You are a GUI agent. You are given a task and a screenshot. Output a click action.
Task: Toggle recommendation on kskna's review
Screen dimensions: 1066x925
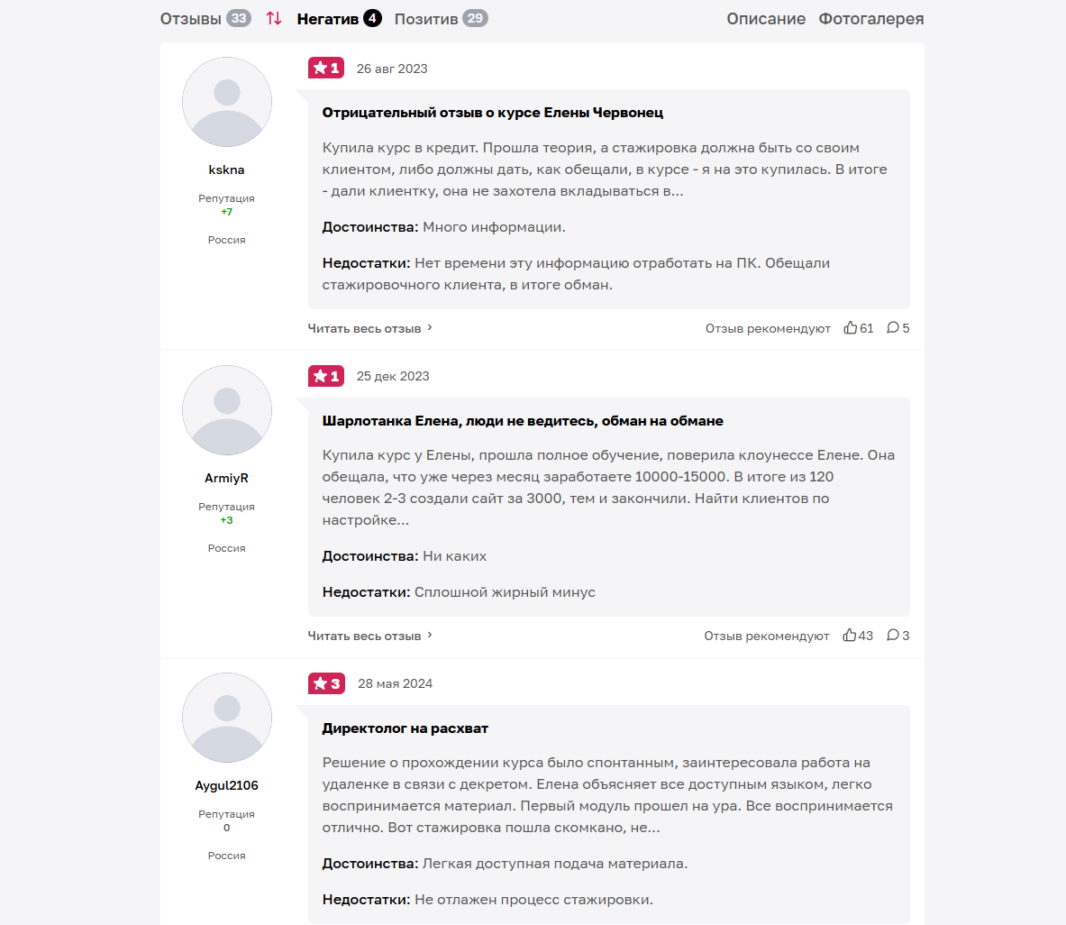click(766, 328)
